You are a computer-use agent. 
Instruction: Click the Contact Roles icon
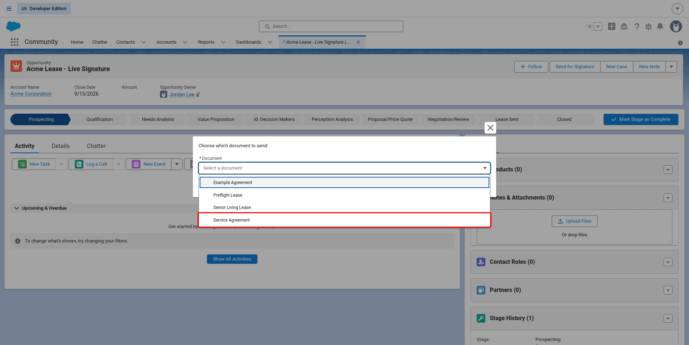pos(481,262)
